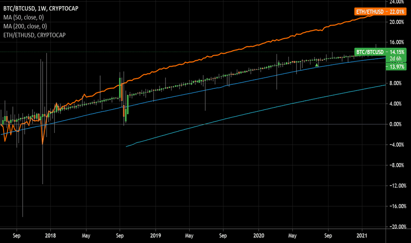Click the 8.00% price axis label
Image resolution: width=411 pixels, height=243 pixels.
click(396, 83)
